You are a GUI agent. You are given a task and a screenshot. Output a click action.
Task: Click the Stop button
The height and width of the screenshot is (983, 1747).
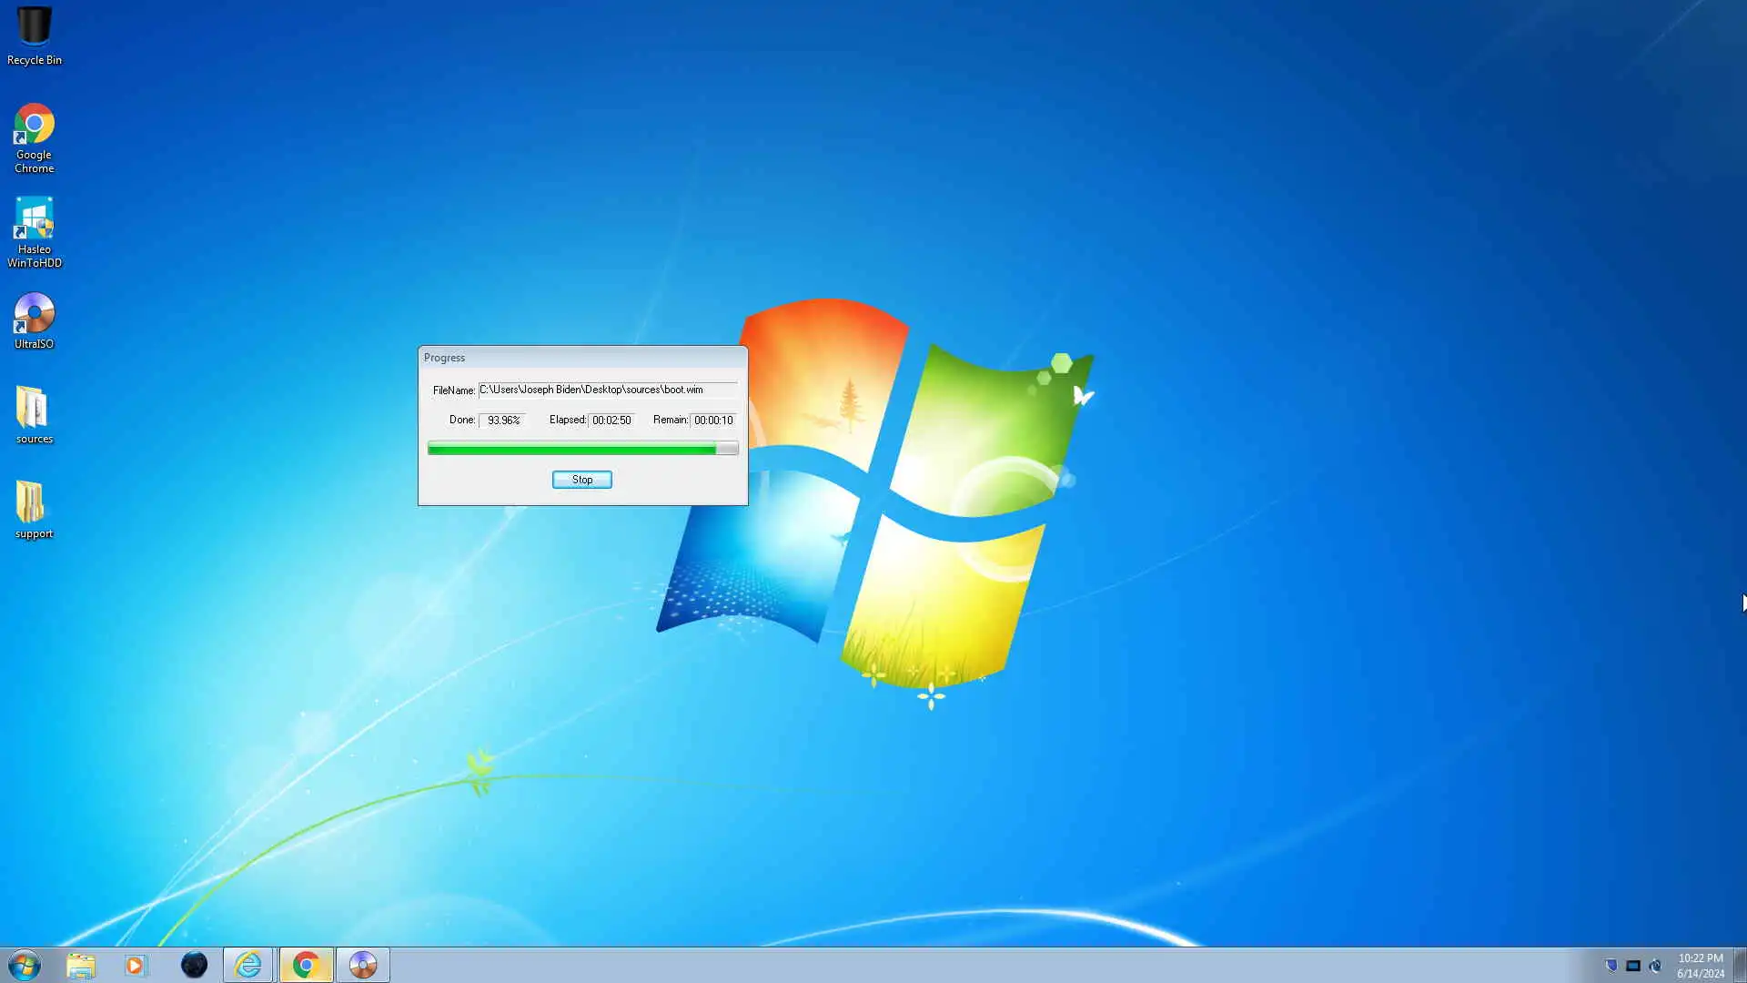pyautogui.click(x=581, y=480)
